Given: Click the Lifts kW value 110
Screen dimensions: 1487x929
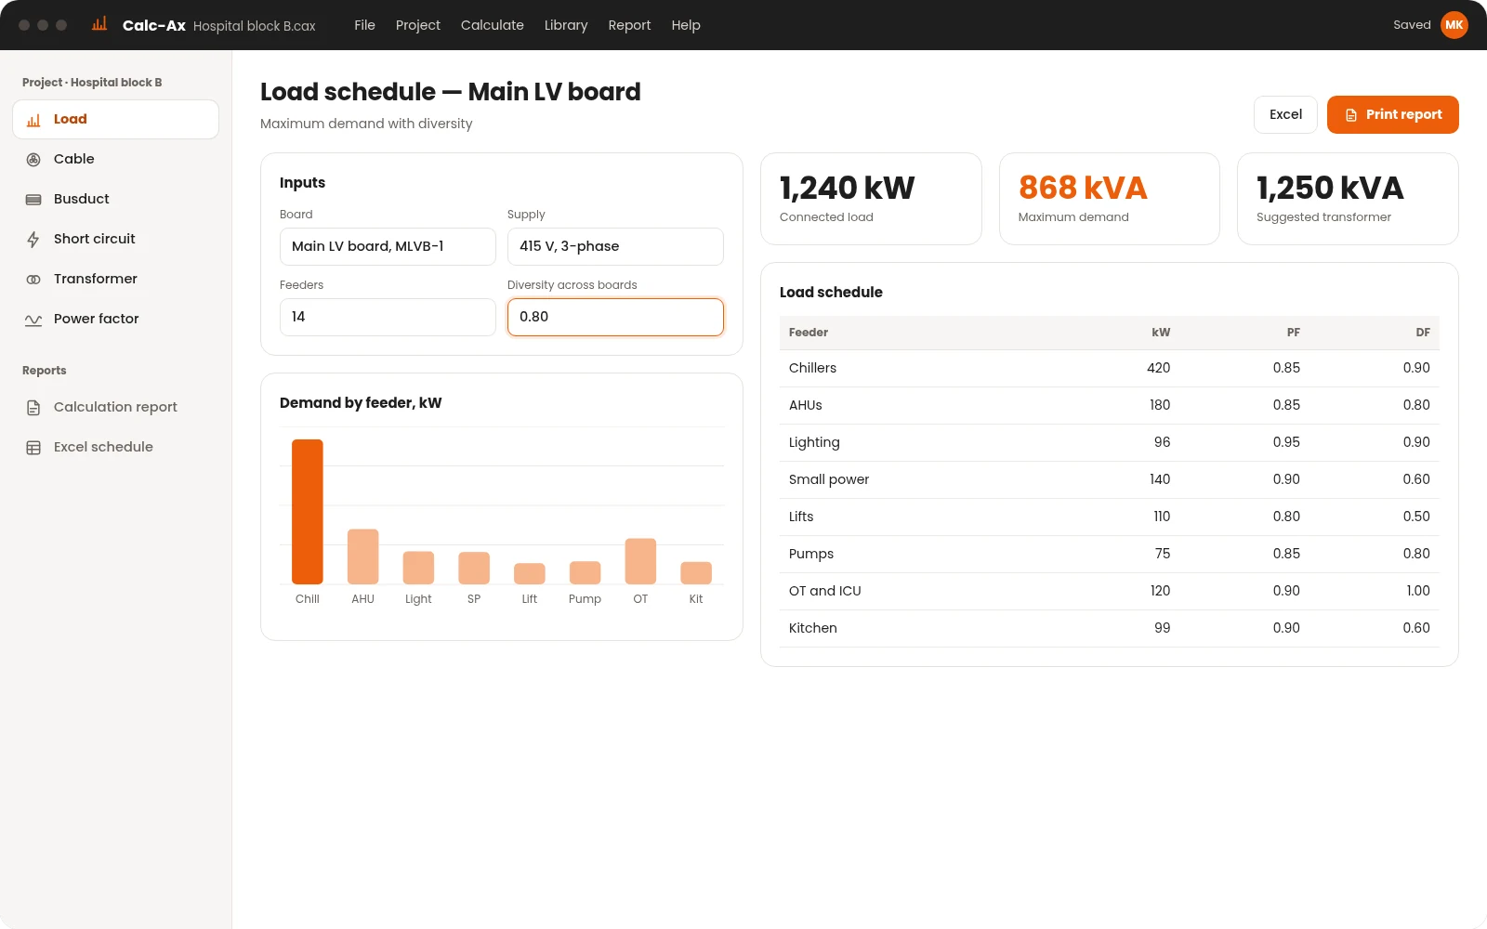Looking at the screenshot, I should click(x=1162, y=517).
